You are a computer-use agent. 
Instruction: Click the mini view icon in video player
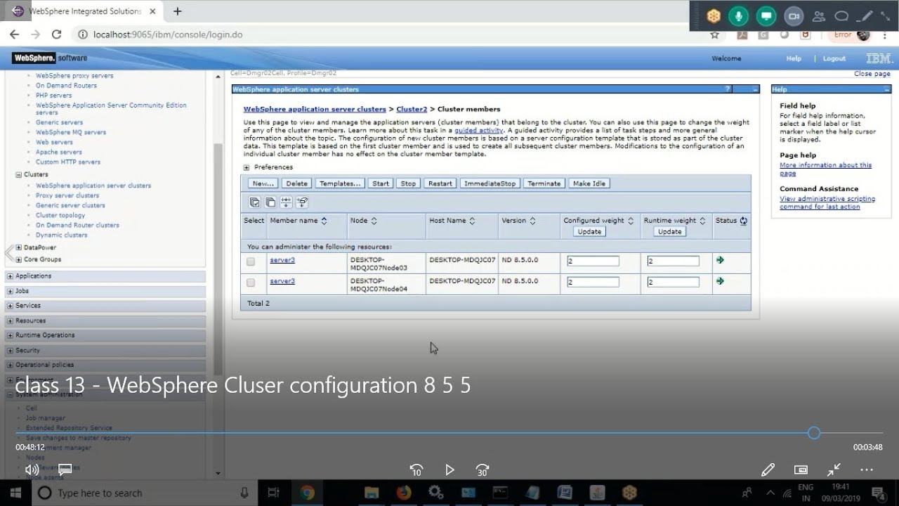coord(801,469)
